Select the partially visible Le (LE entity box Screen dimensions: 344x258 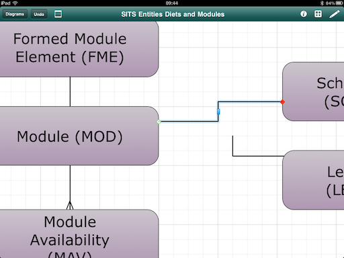click(313, 180)
